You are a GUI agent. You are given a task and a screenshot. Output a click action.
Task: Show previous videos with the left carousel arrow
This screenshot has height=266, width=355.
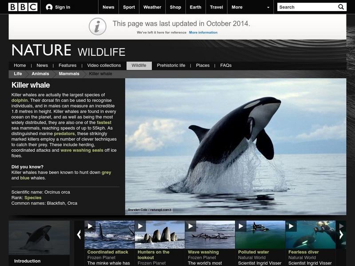tap(79, 235)
